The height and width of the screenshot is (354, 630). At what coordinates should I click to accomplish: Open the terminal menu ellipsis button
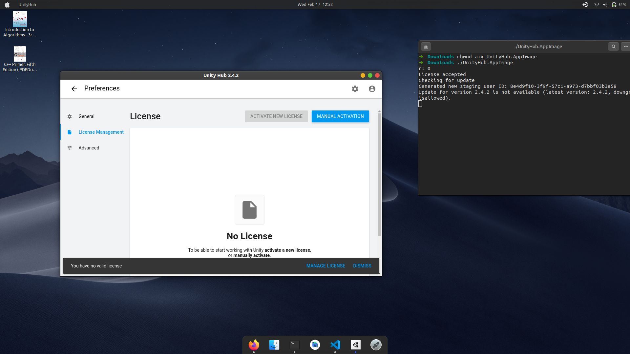pos(626,47)
